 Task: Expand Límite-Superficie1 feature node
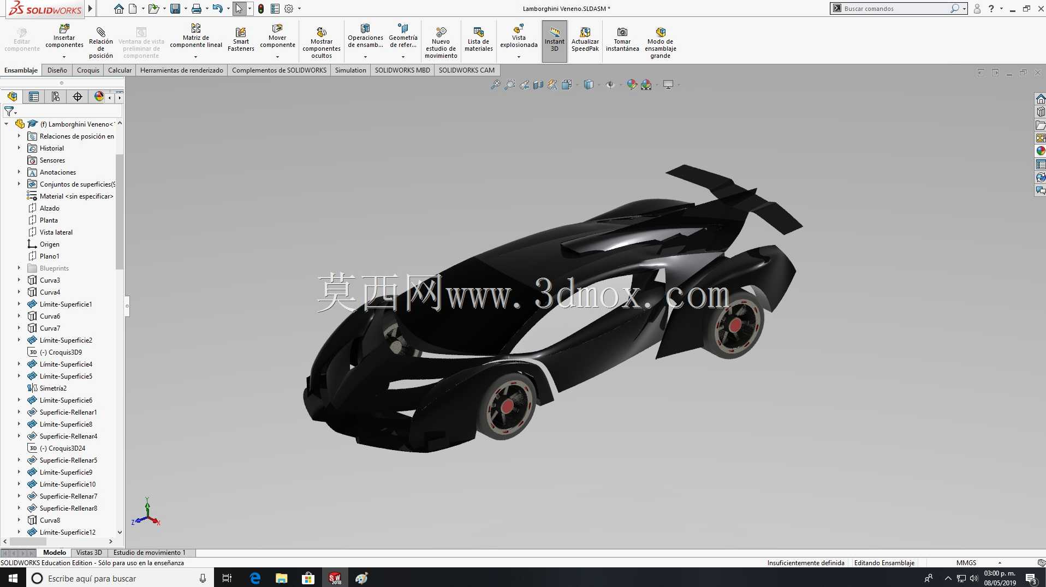click(19, 304)
